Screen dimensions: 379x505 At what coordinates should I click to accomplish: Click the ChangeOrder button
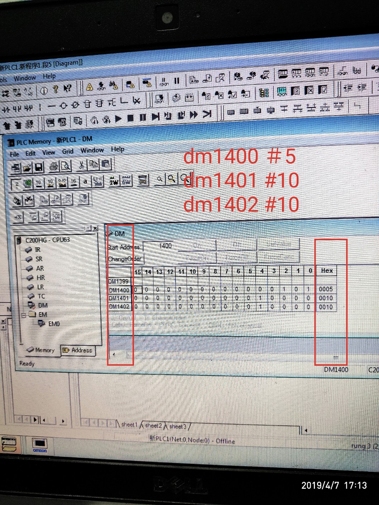point(124,259)
